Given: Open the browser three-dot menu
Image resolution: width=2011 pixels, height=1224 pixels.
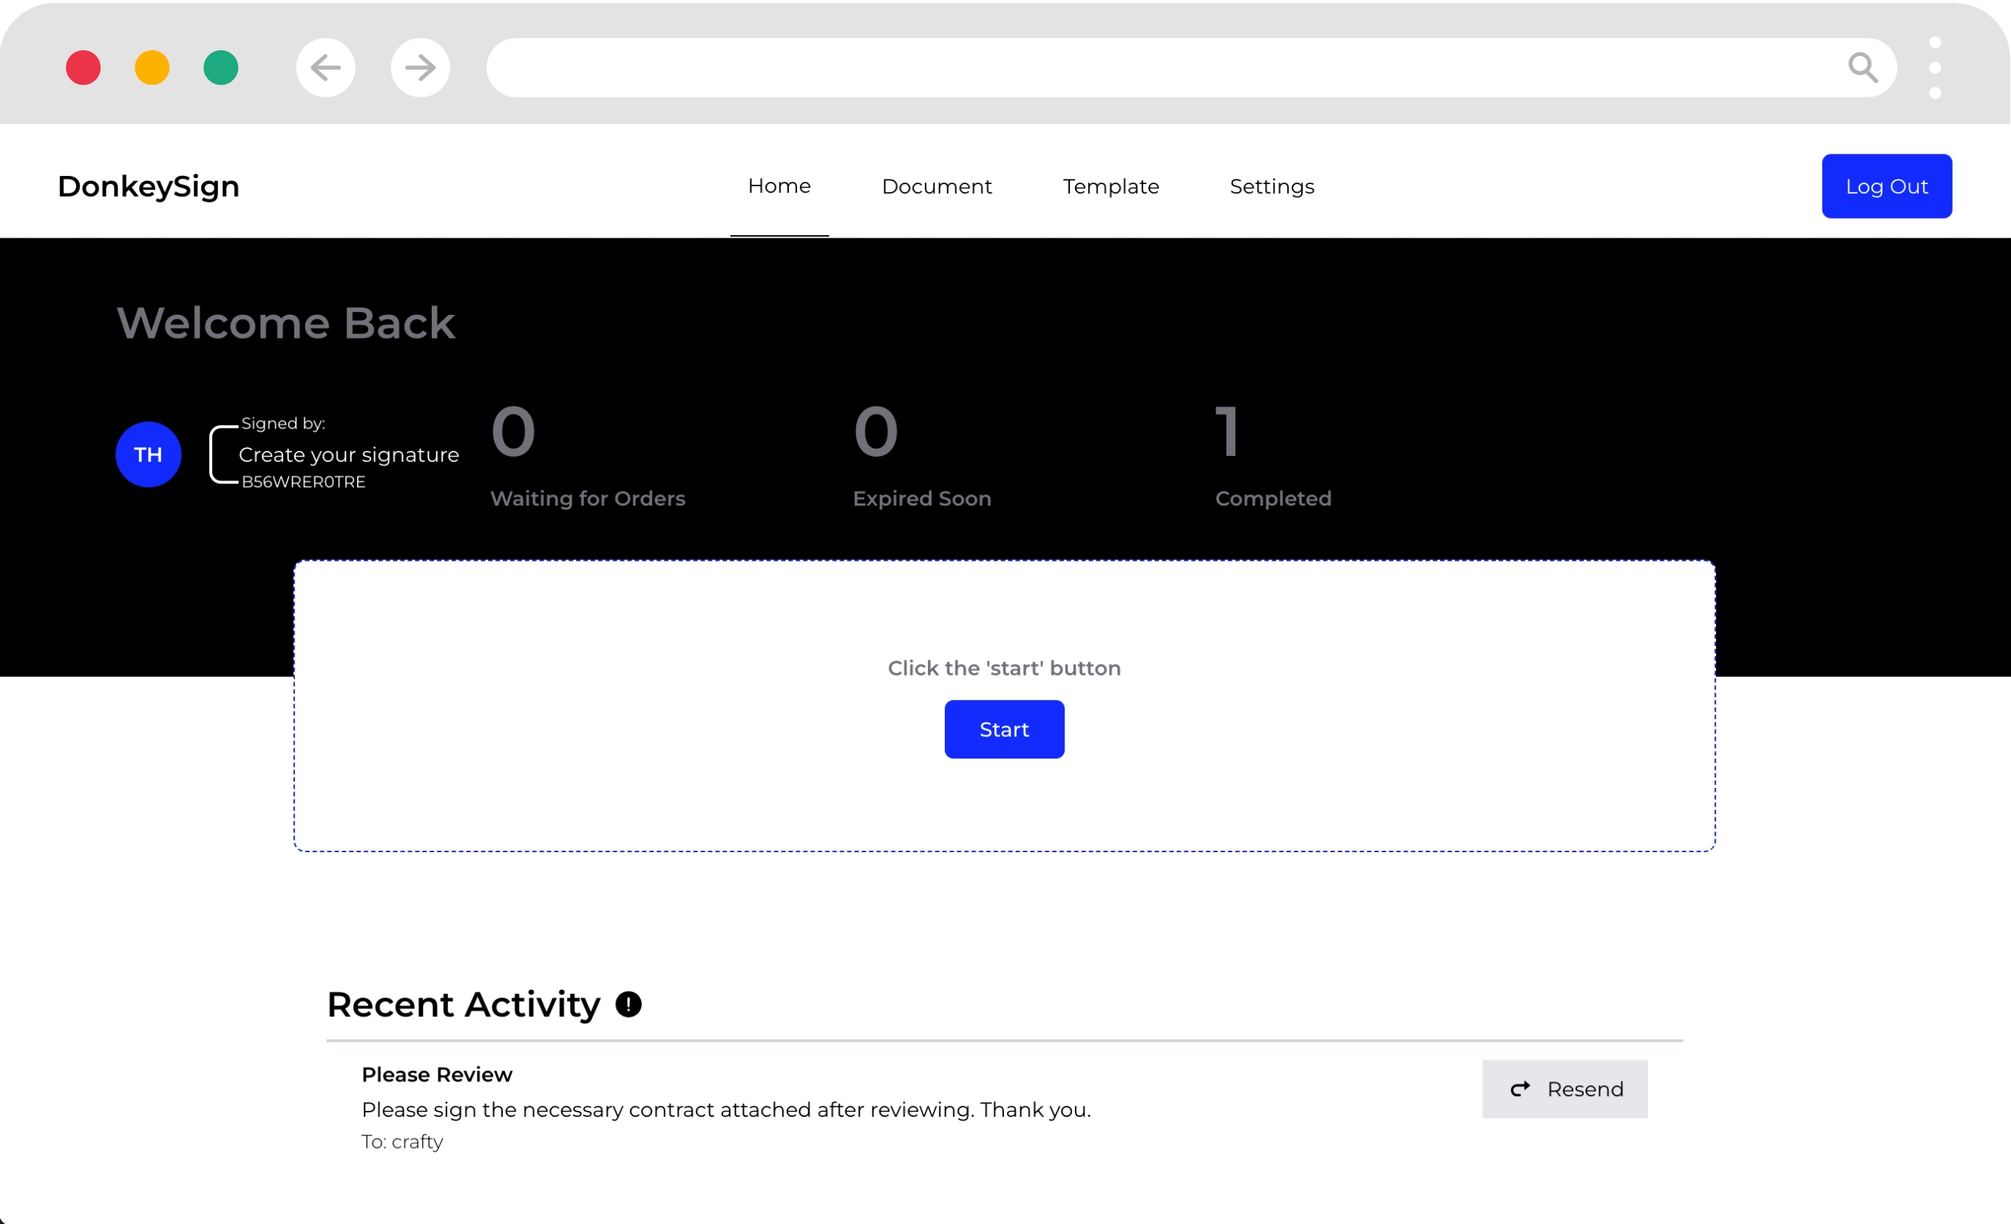Looking at the screenshot, I should pyautogui.click(x=1935, y=68).
